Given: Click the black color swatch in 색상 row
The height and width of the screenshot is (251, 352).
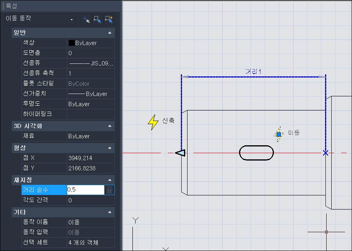Looking at the screenshot, I should click(71, 43).
